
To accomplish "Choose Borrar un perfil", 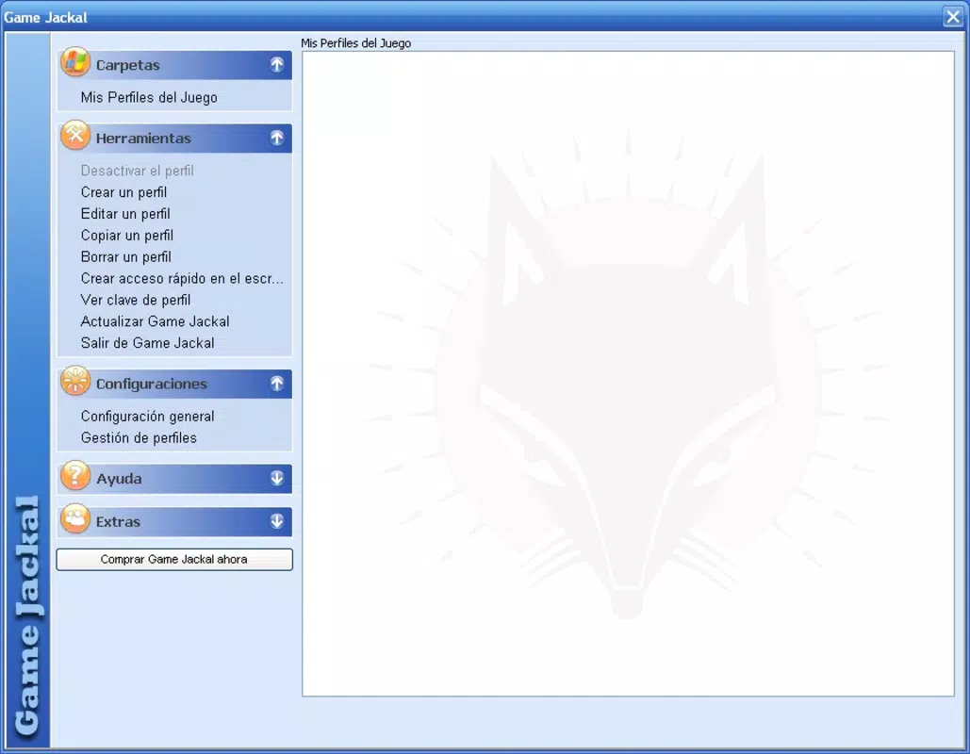I will [x=126, y=256].
